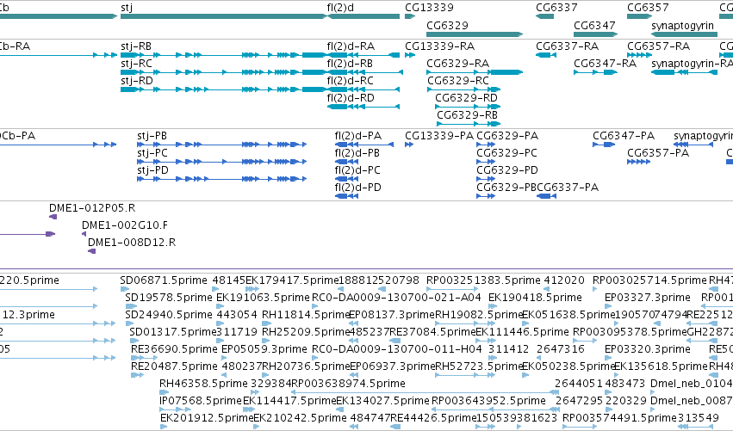Click RC0-DA0009-130700-021-A04 label
Image resolution: width=733 pixels, height=431 pixels.
[396, 298]
